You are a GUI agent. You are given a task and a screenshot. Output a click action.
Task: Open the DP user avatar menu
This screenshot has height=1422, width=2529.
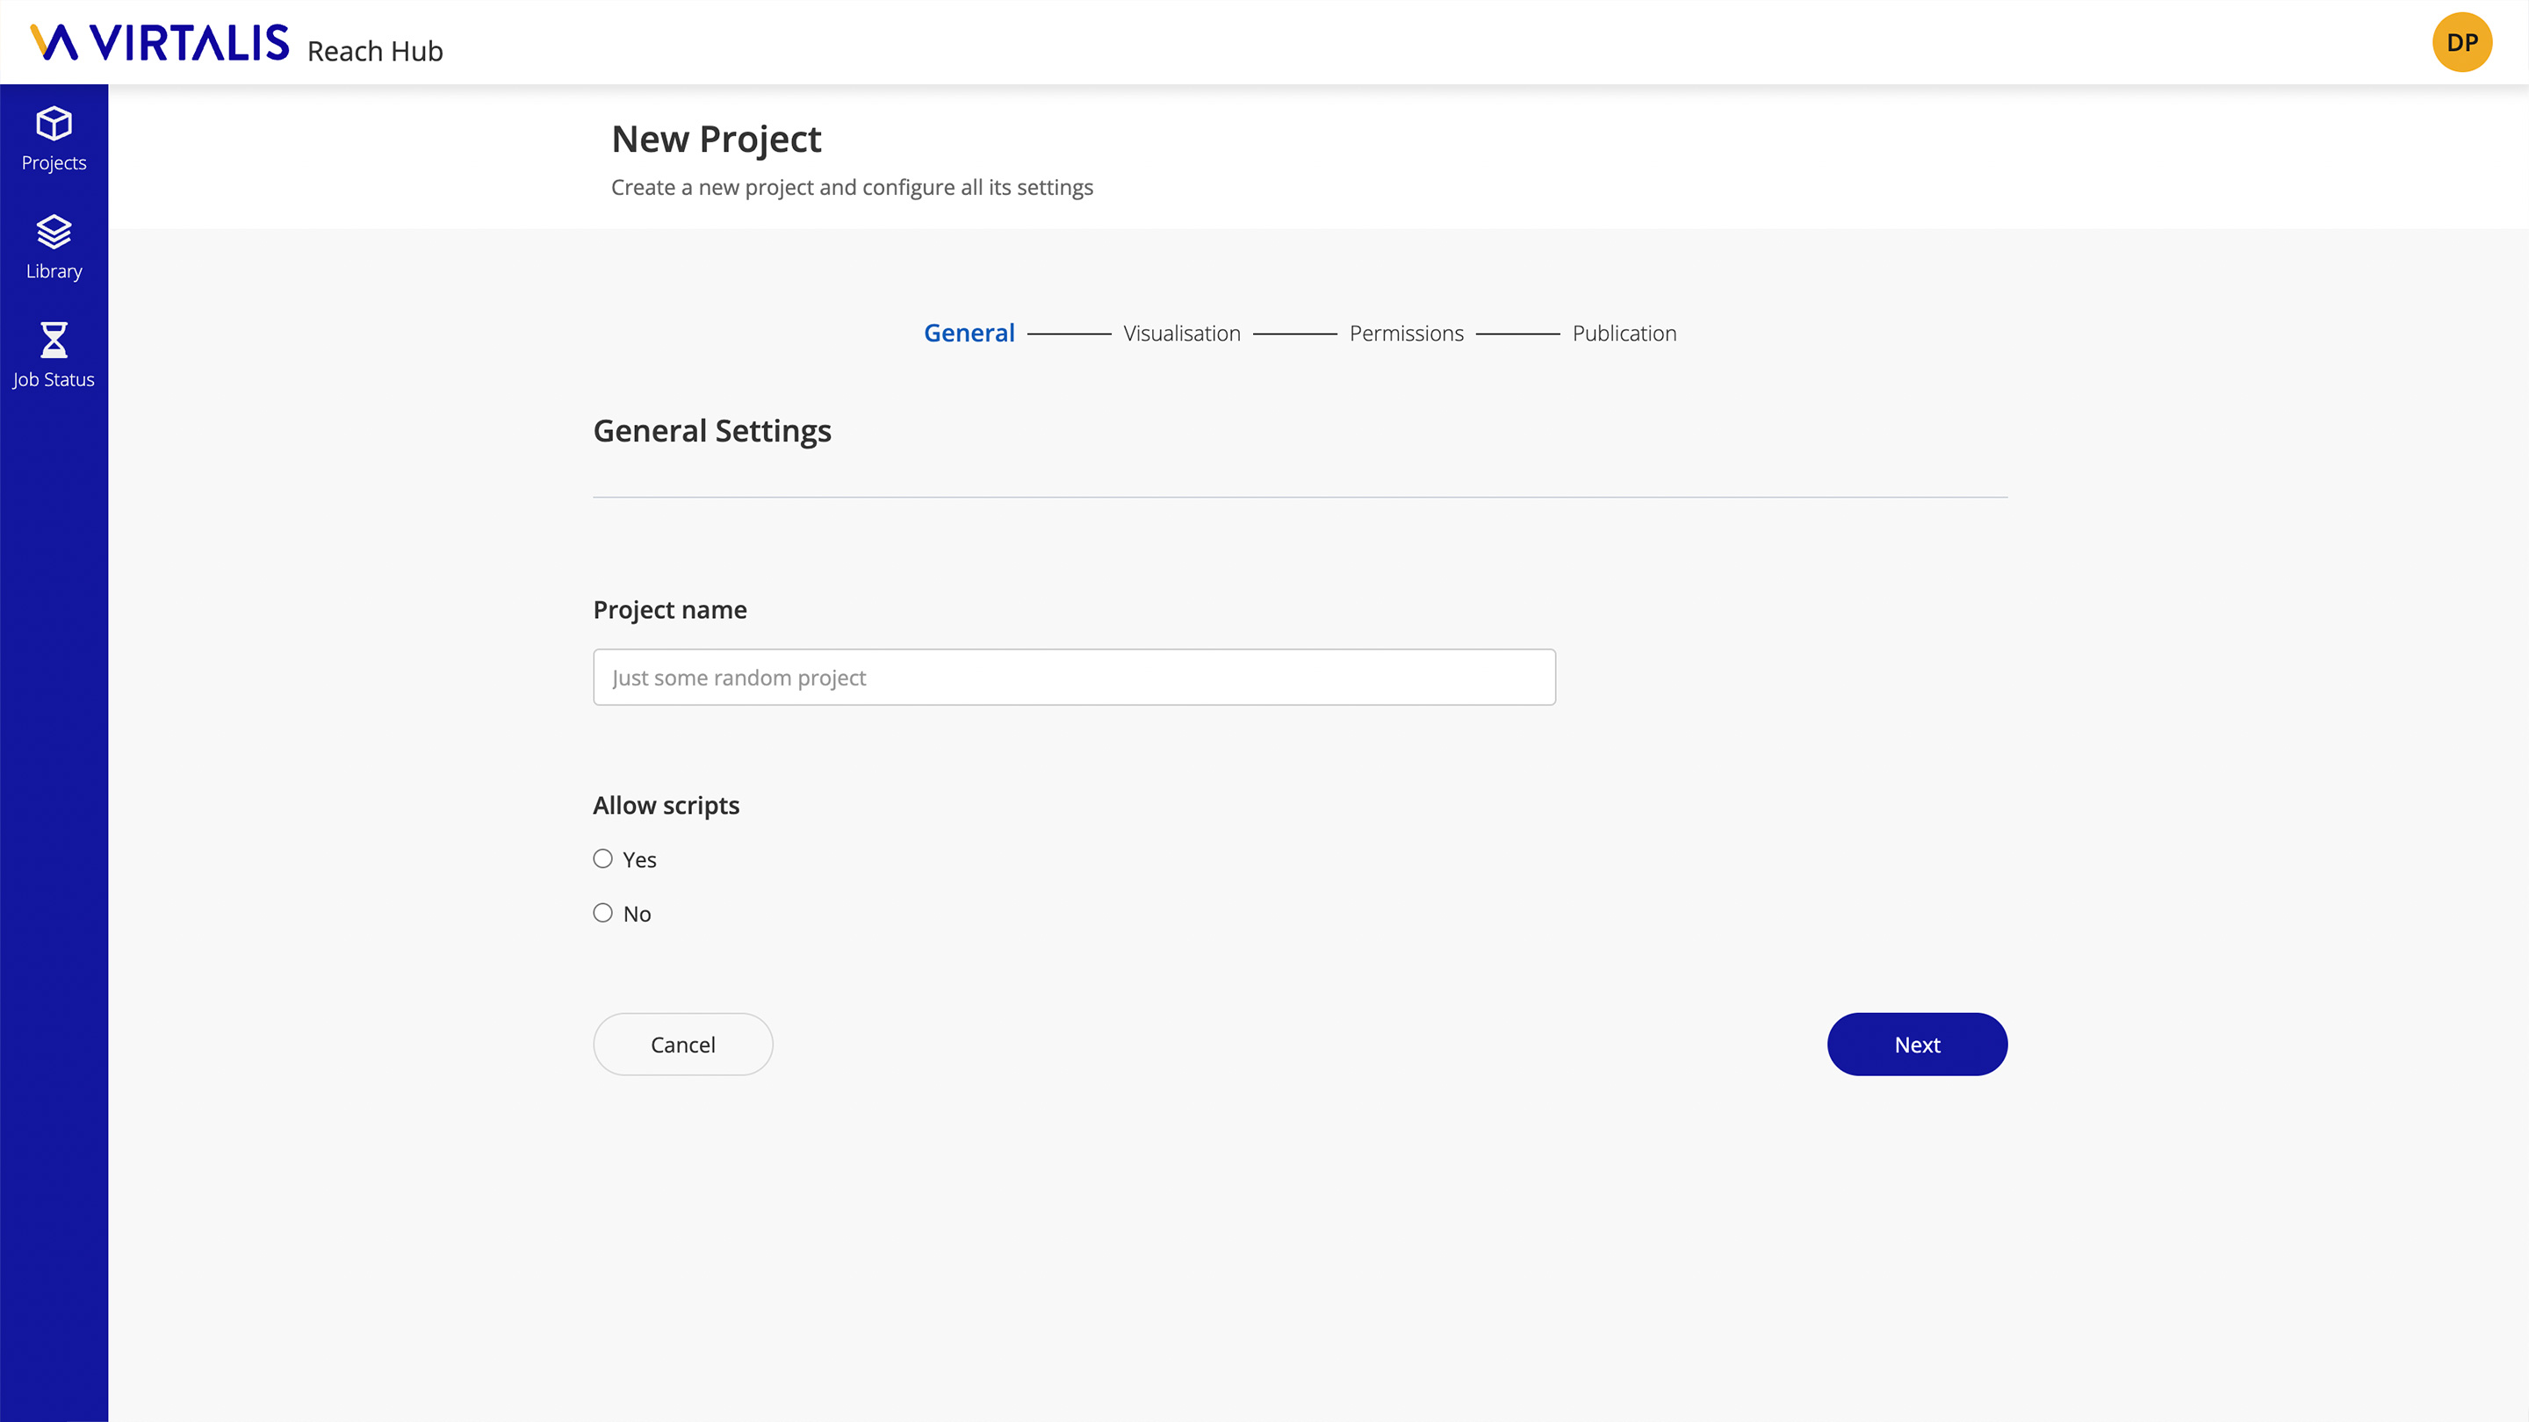tap(2461, 42)
